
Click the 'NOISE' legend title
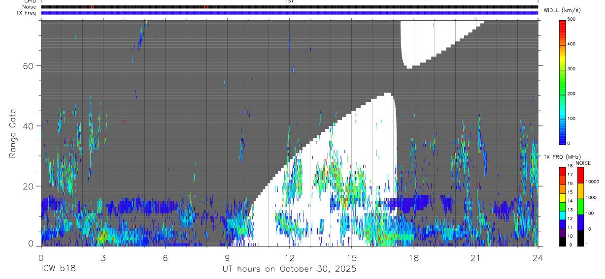(x=583, y=163)
